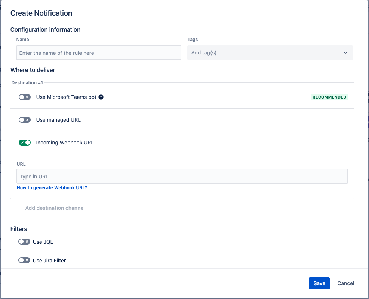Cancel the Create Notification dialog

[x=345, y=283]
